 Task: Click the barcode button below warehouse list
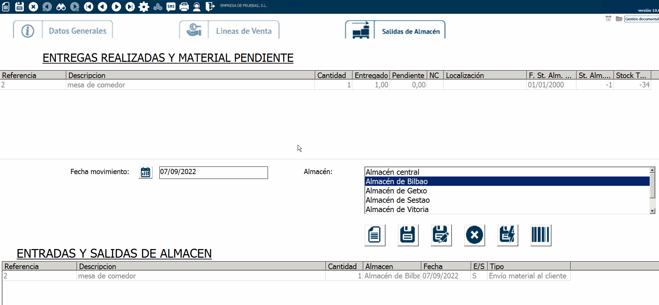540,235
